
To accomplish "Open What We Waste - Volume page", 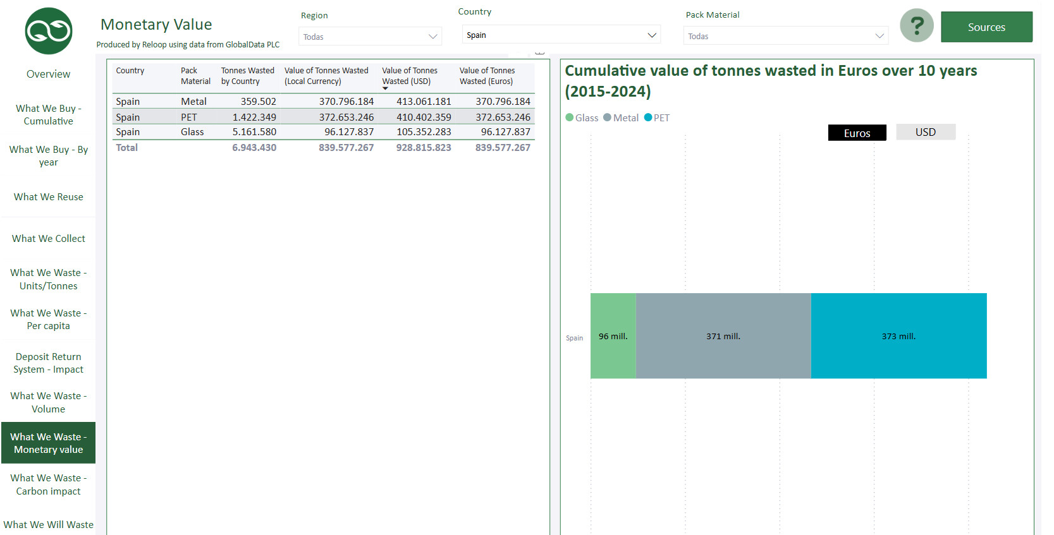I will point(49,402).
